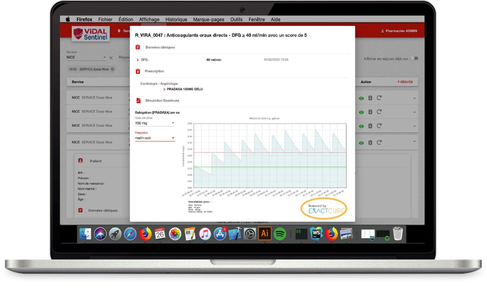Open the Marque-pages menu
Image resolution: width=487 pixels, height=293 pixels.
pyautogui.click(x=209, y=19)
